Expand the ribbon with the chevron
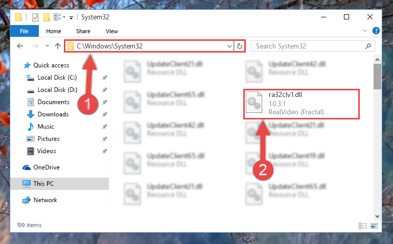The width and height of the screenshot is (393, 244). click(365, 31)
